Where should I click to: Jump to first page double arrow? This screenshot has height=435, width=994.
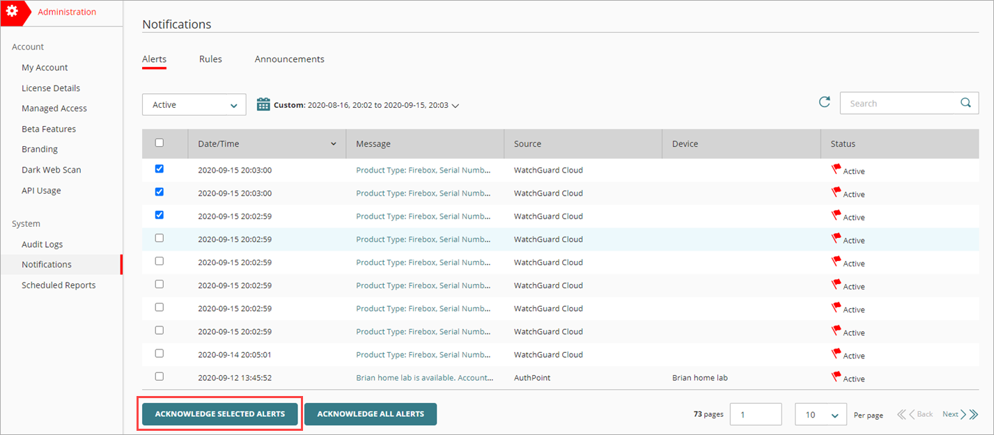(x=901, y=415)
